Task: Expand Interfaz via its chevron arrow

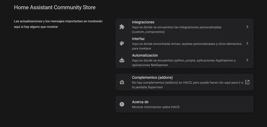Action: [x=247, y=43]
